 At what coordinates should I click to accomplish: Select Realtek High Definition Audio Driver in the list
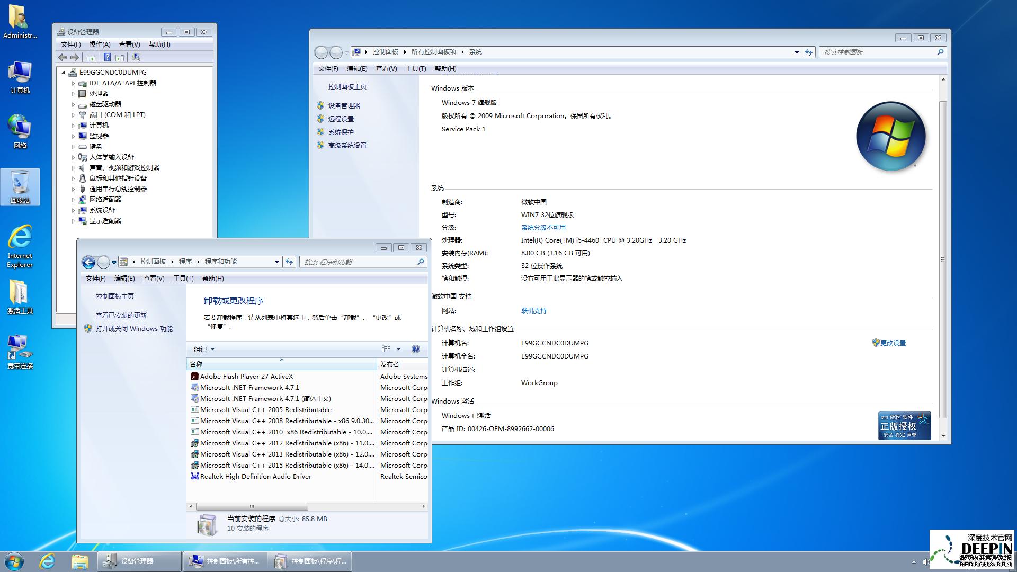point(255,476)
